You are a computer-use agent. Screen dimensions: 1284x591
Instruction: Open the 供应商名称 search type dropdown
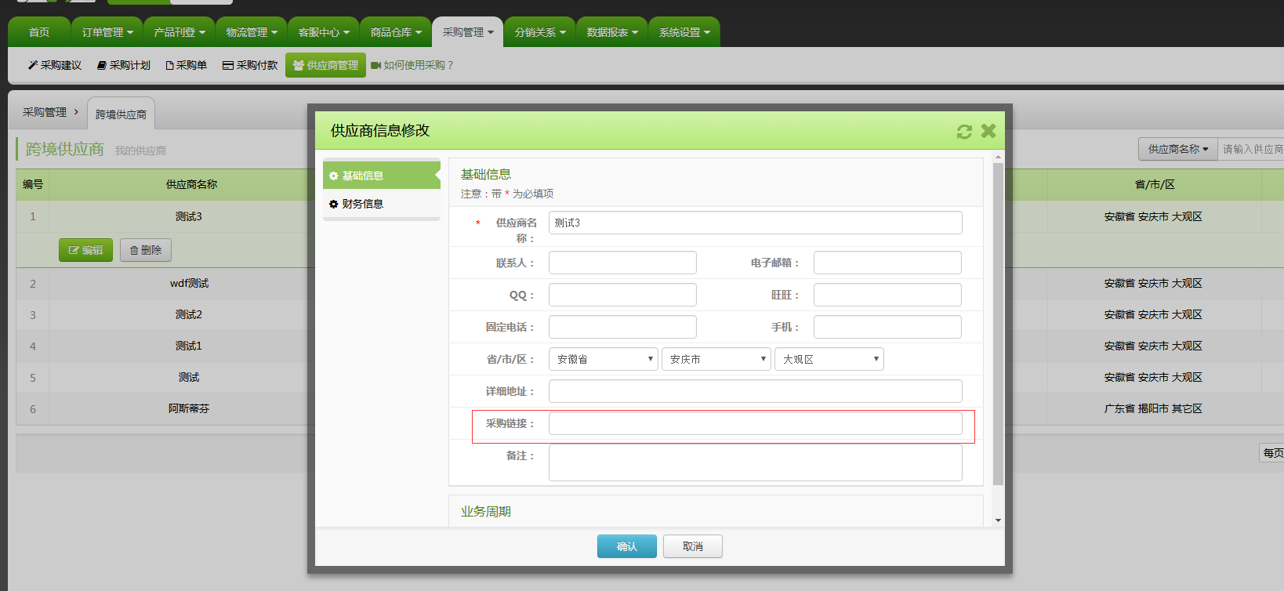click(x=1178, y=149)
